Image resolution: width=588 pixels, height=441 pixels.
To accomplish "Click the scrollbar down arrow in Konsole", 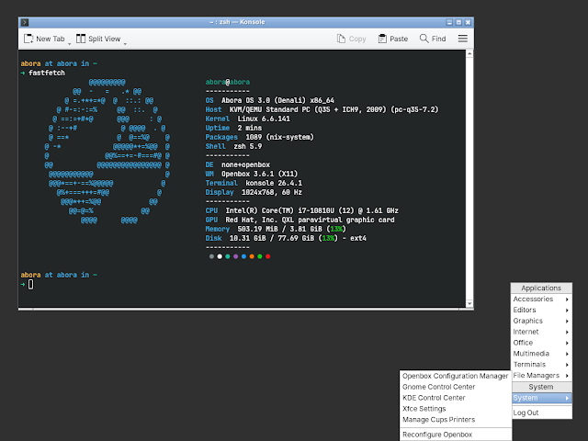I will (x=469, y=304).
